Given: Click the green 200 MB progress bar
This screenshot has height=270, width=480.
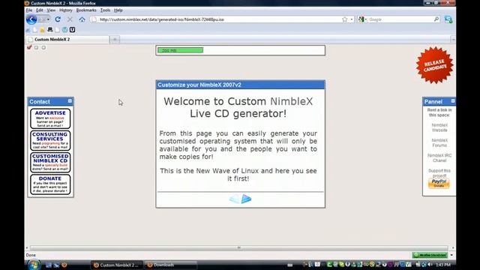Looking at the screenshot, I should [180, 50].
